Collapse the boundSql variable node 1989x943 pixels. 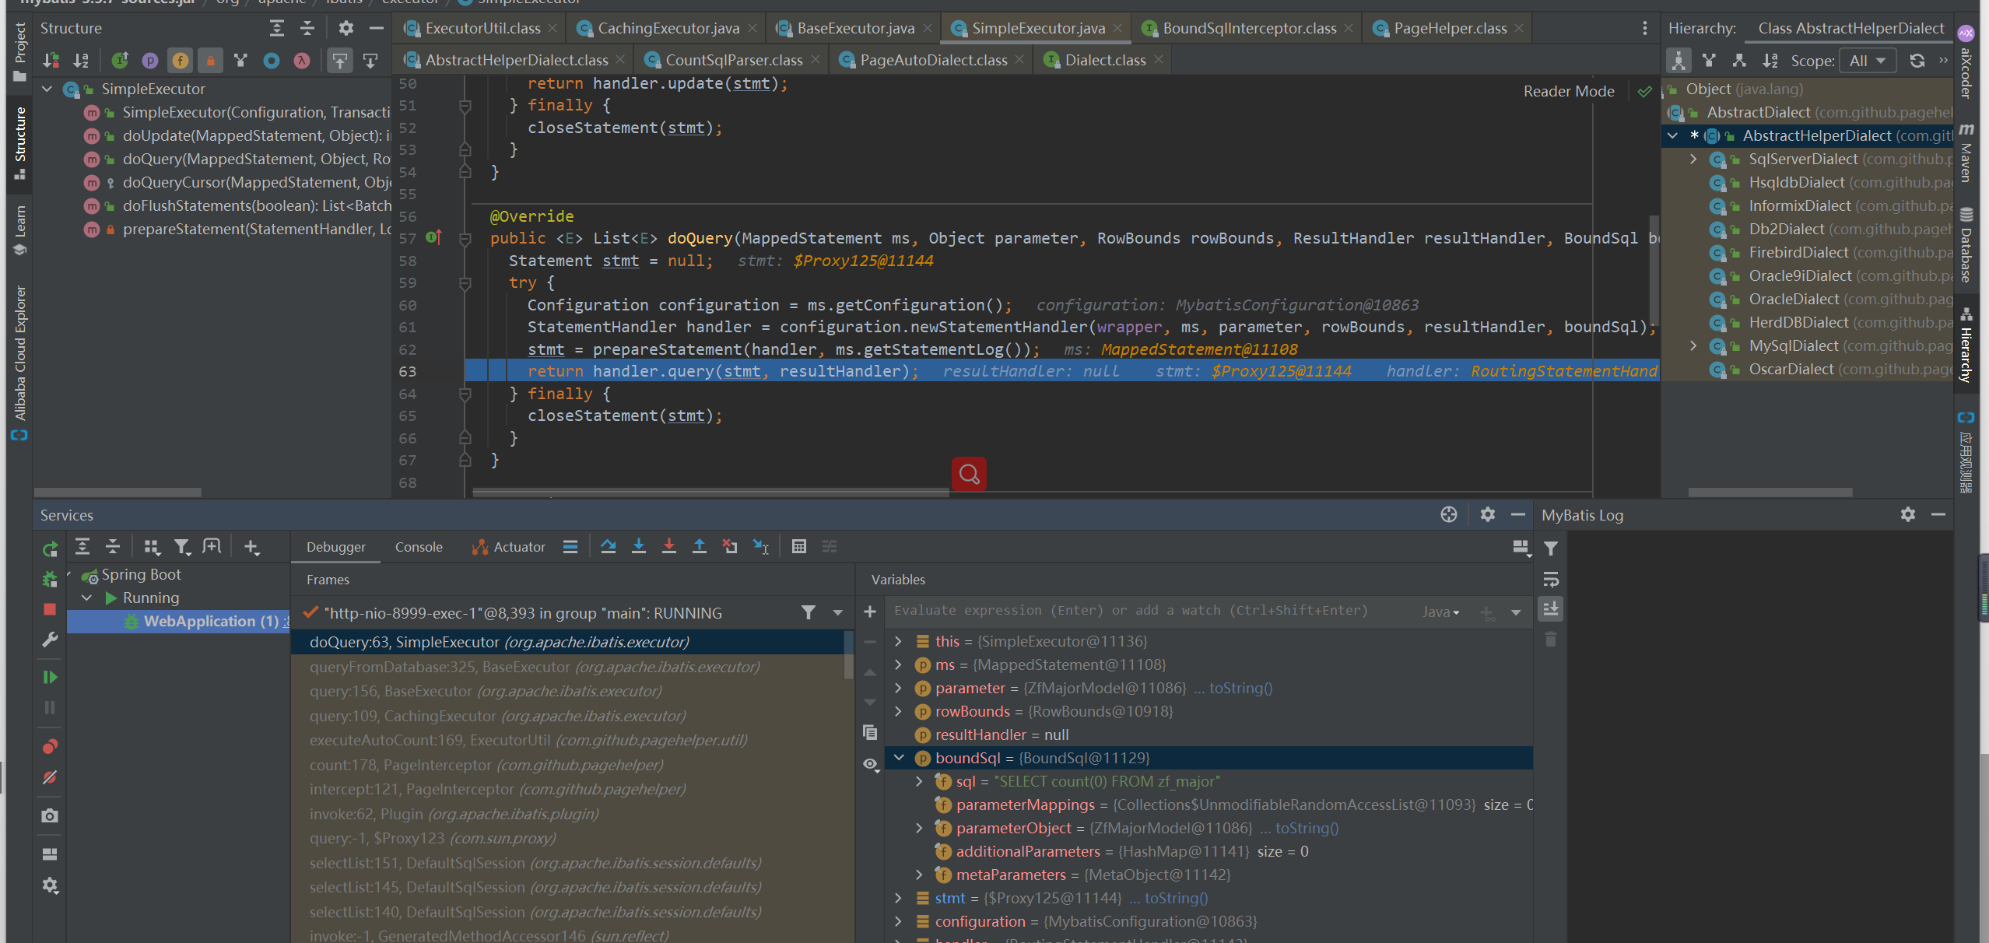pos(899,757)
